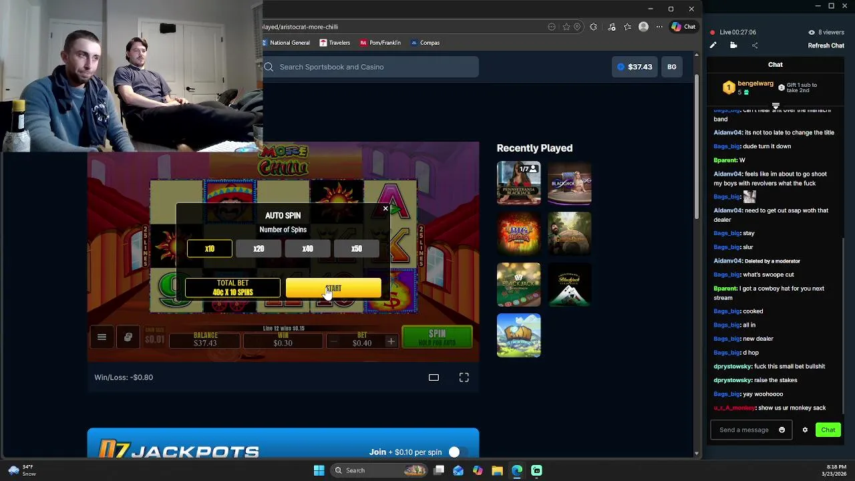Image resolution: width=855 pixels, height=481 pixels.
Task: Open browser settings and more menu
Action: click(659, 27)
